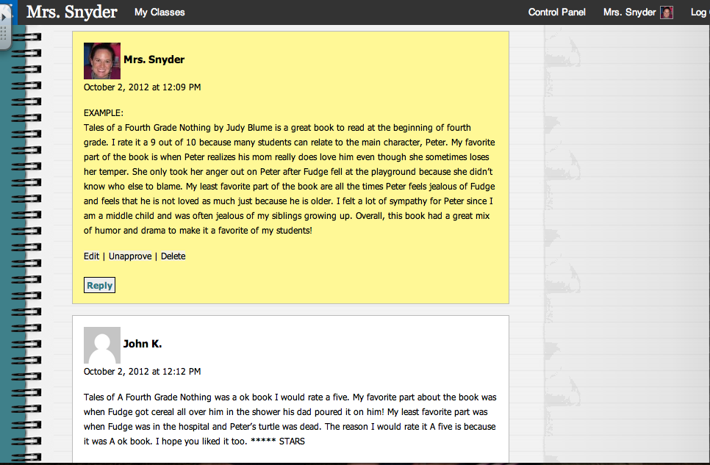710x465 pixels.
Task: Reply to Mrs. Snyder's comment
Action: (x=99, y=285)
